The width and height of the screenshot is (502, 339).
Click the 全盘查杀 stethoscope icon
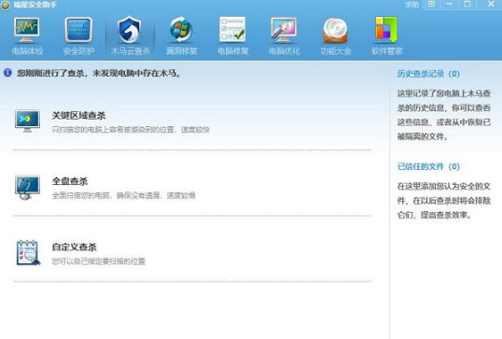[28, 188]
